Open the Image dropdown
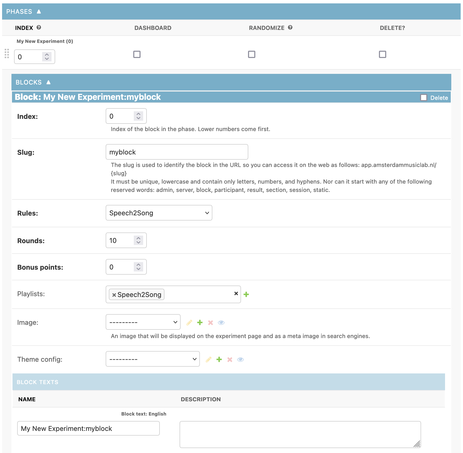463x453 pixels. click(x=143, y=322)
